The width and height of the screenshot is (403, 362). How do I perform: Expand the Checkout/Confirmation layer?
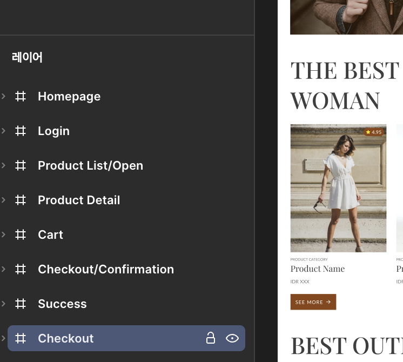coord(3,269)
